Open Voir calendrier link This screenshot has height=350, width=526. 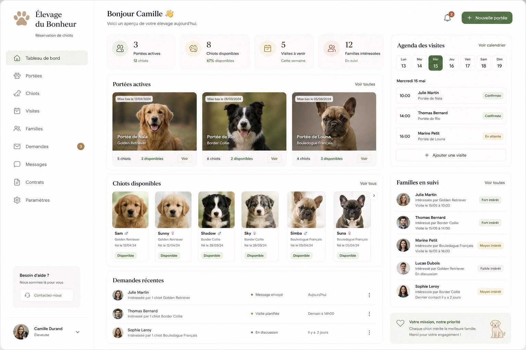[x=492, y=45]
